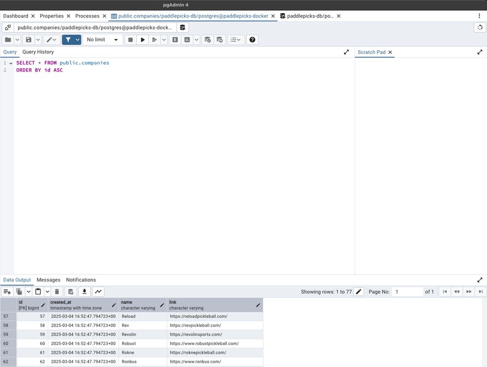Click the Explain Analyze chart icon
The width and height of the screenshot is (487, 367).
click(187, 40)
